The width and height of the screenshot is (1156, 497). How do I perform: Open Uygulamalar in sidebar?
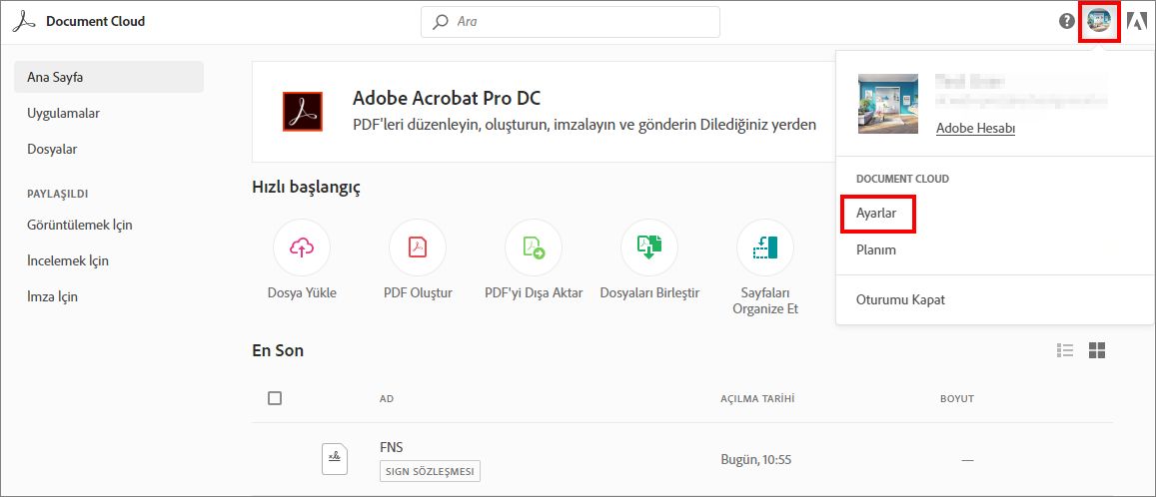[x=63, y=114]
